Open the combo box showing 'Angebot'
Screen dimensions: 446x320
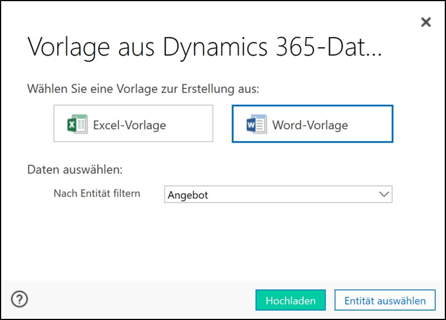[278, 194]
